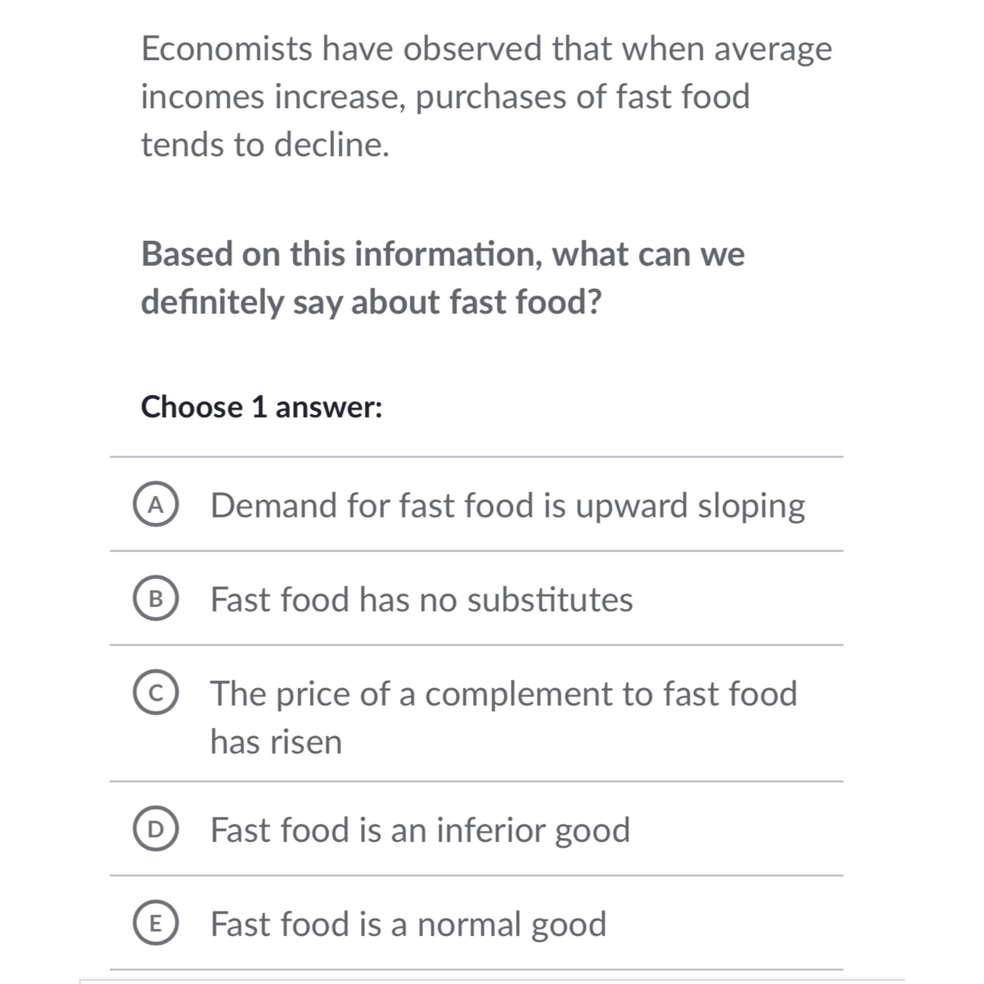The width and height of the screenshot is (984, 984).
Task: Pick the circle labeled D
Action: point(156,829)
